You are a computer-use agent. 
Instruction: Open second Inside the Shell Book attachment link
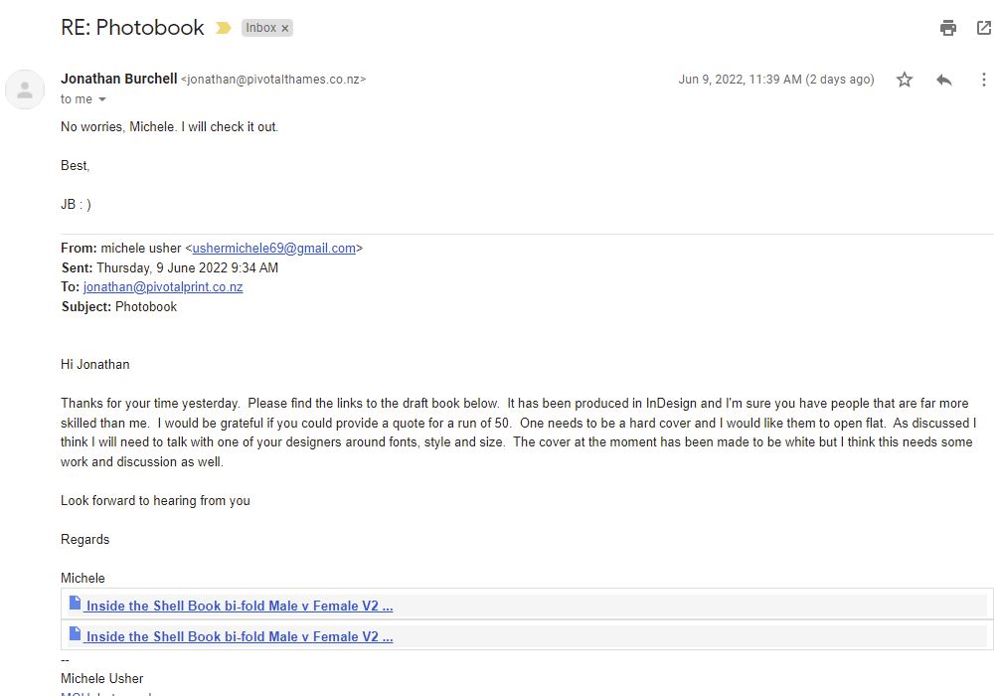pyautogui.click(x=239, y=637)
